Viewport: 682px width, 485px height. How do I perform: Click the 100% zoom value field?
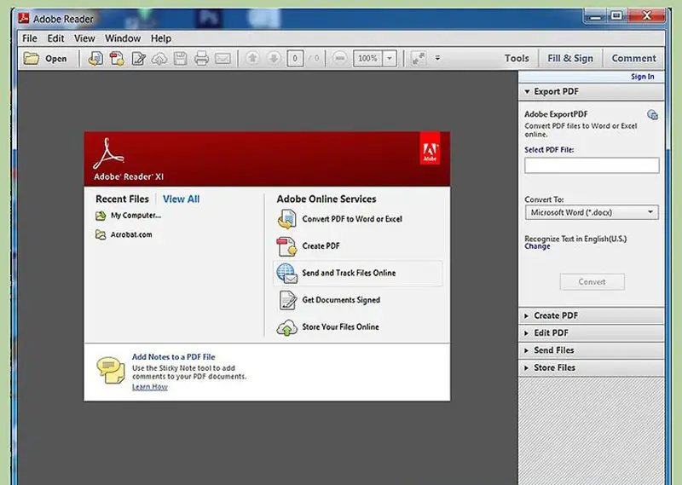click(x=368, y=58)
